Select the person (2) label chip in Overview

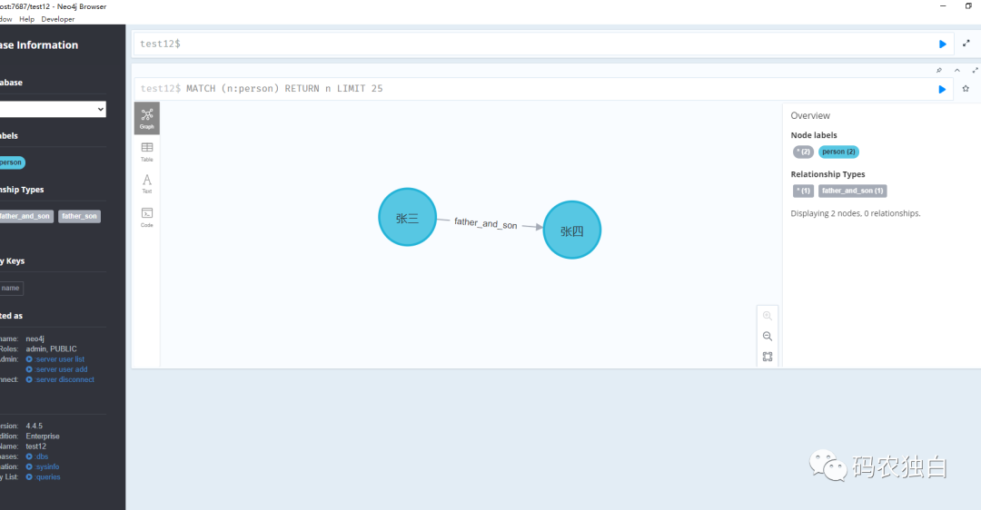(x=838, y=152)
